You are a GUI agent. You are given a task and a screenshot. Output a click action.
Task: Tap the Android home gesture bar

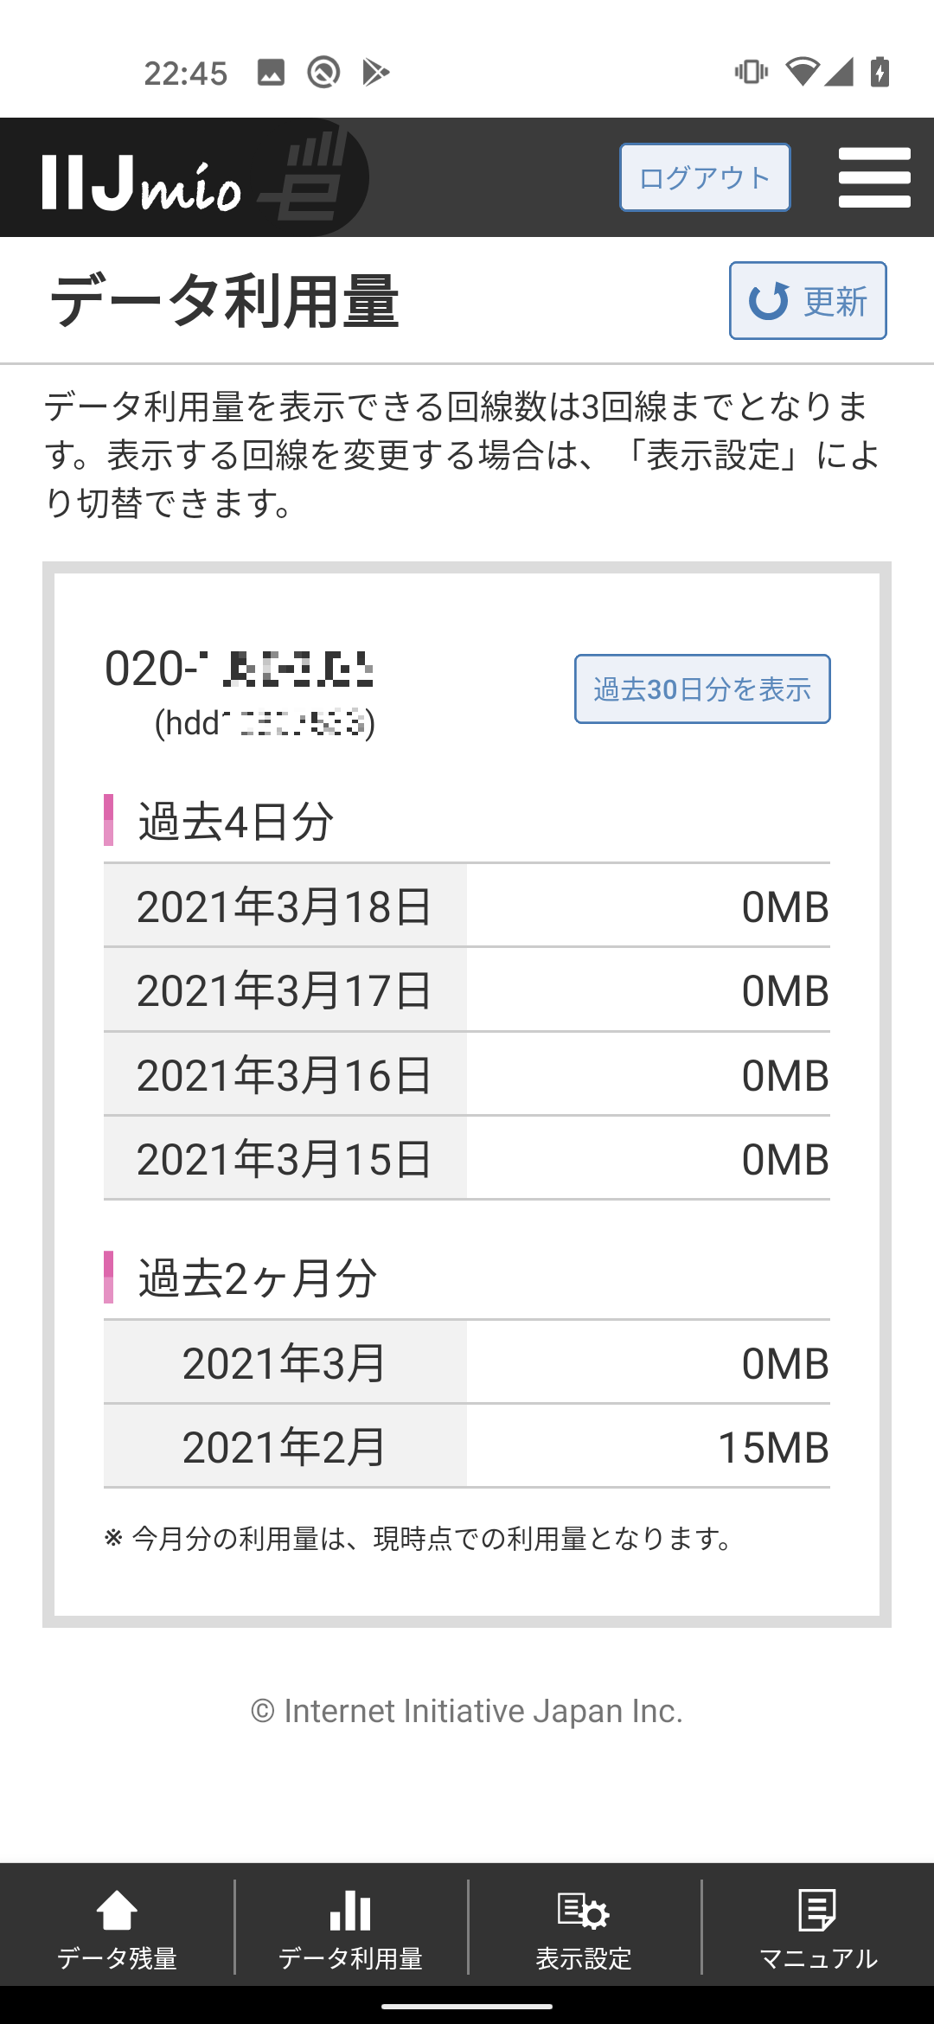click(467, 2006)
